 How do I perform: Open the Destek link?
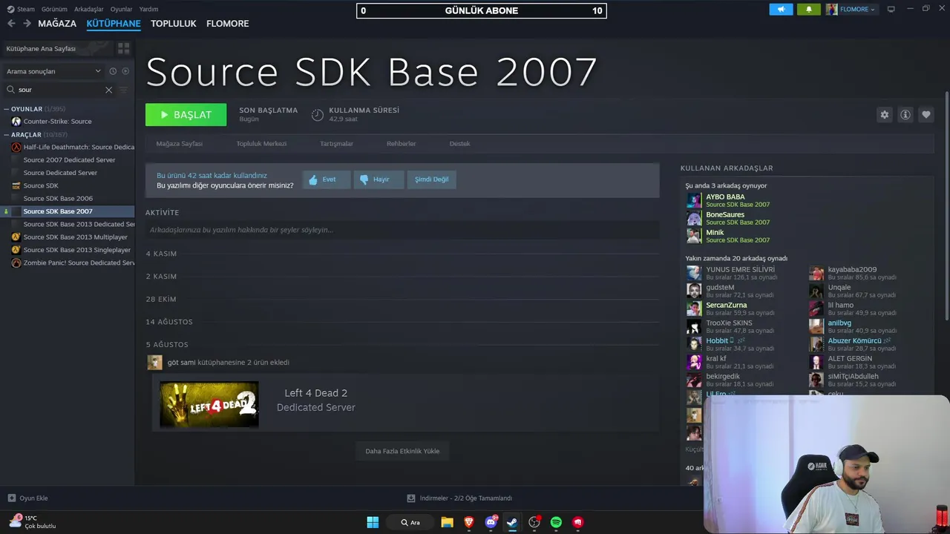click(x=459, y=144)
